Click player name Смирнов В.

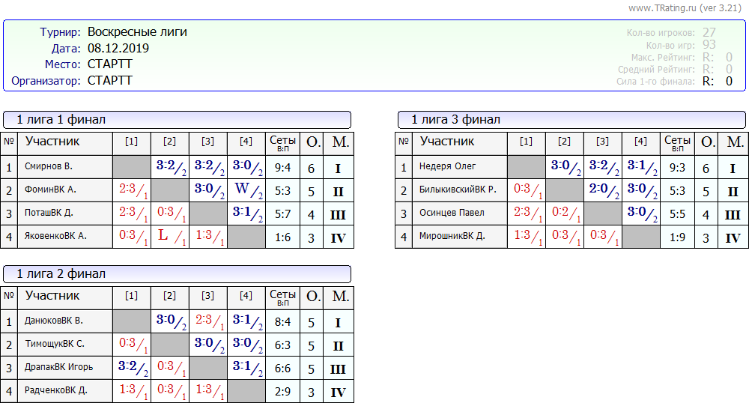tap(49, 167)
